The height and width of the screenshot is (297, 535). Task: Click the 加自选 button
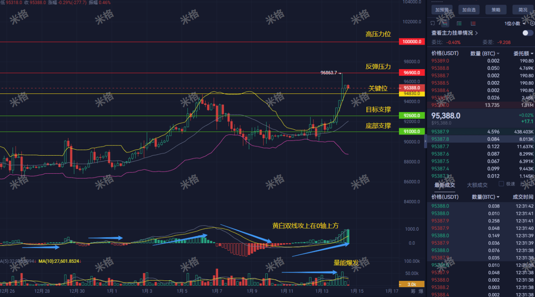[x=469, y=9]
